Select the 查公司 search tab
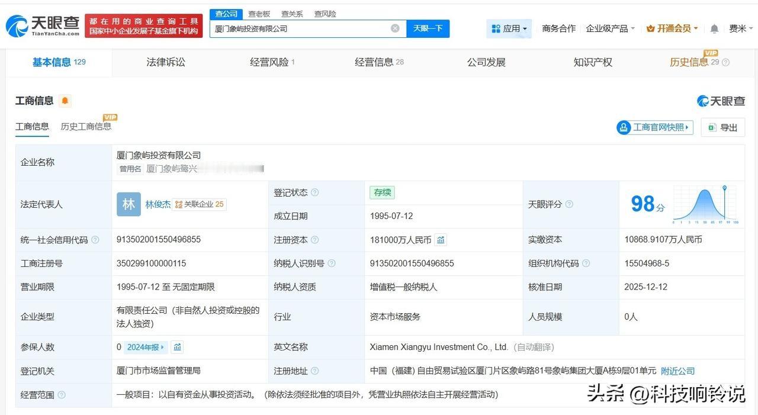The image size is (758, 415). 226,14
